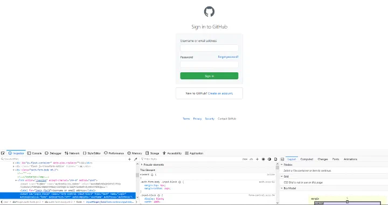Click the Filter Styles box
Viewport: 388px width, 205px height.
(x=191, y=159)
